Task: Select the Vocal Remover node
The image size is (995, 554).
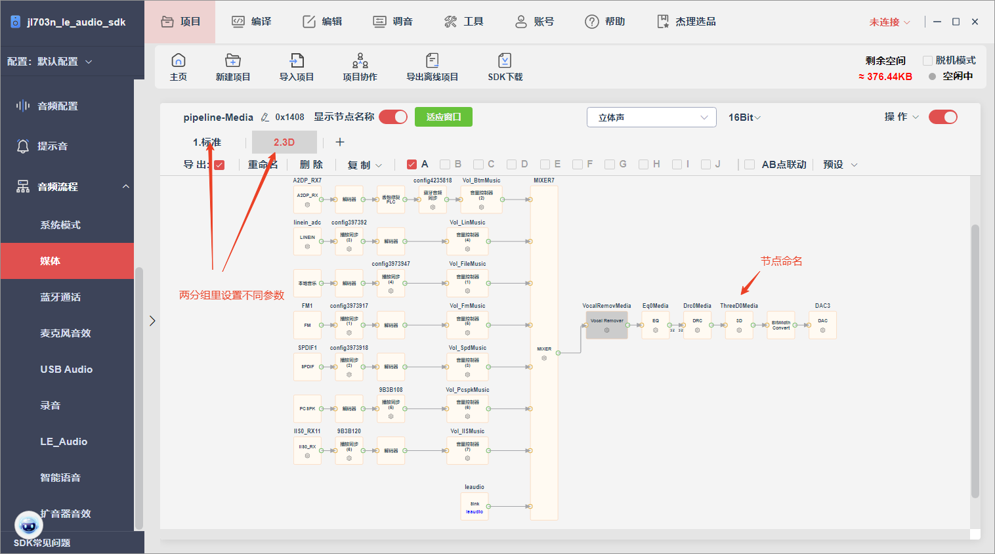Action: 606,325
